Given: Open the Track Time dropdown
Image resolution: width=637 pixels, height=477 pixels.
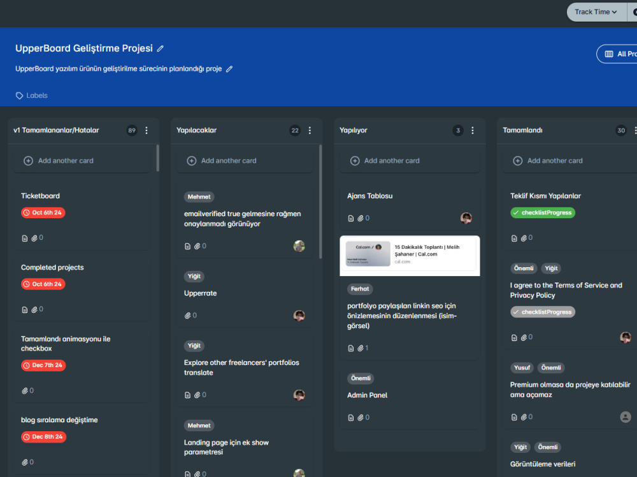Looking at the screenshot, I should tap(596, 12).
